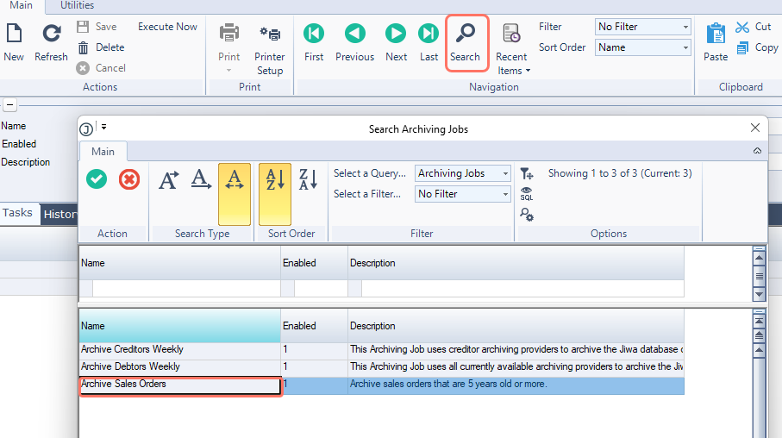The height and width of the screenshot is (438, 782).
Task: Click Copy in Clipboard group
Action: 757,47
